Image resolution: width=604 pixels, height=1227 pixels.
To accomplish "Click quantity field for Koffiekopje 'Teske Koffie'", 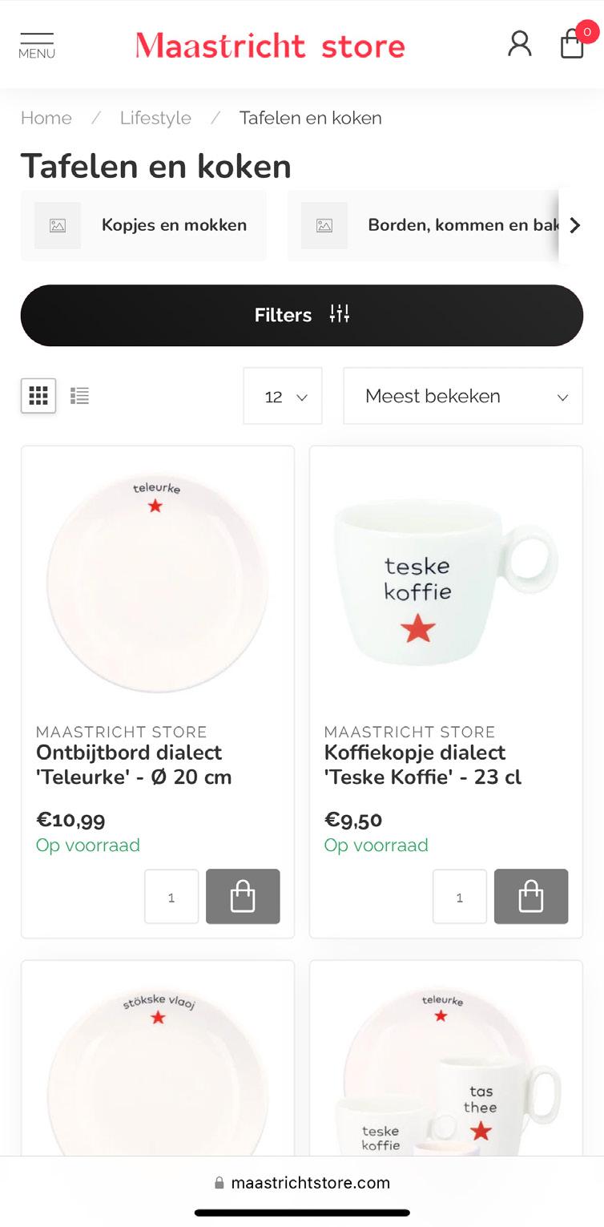I will click(x=460, y=896).
